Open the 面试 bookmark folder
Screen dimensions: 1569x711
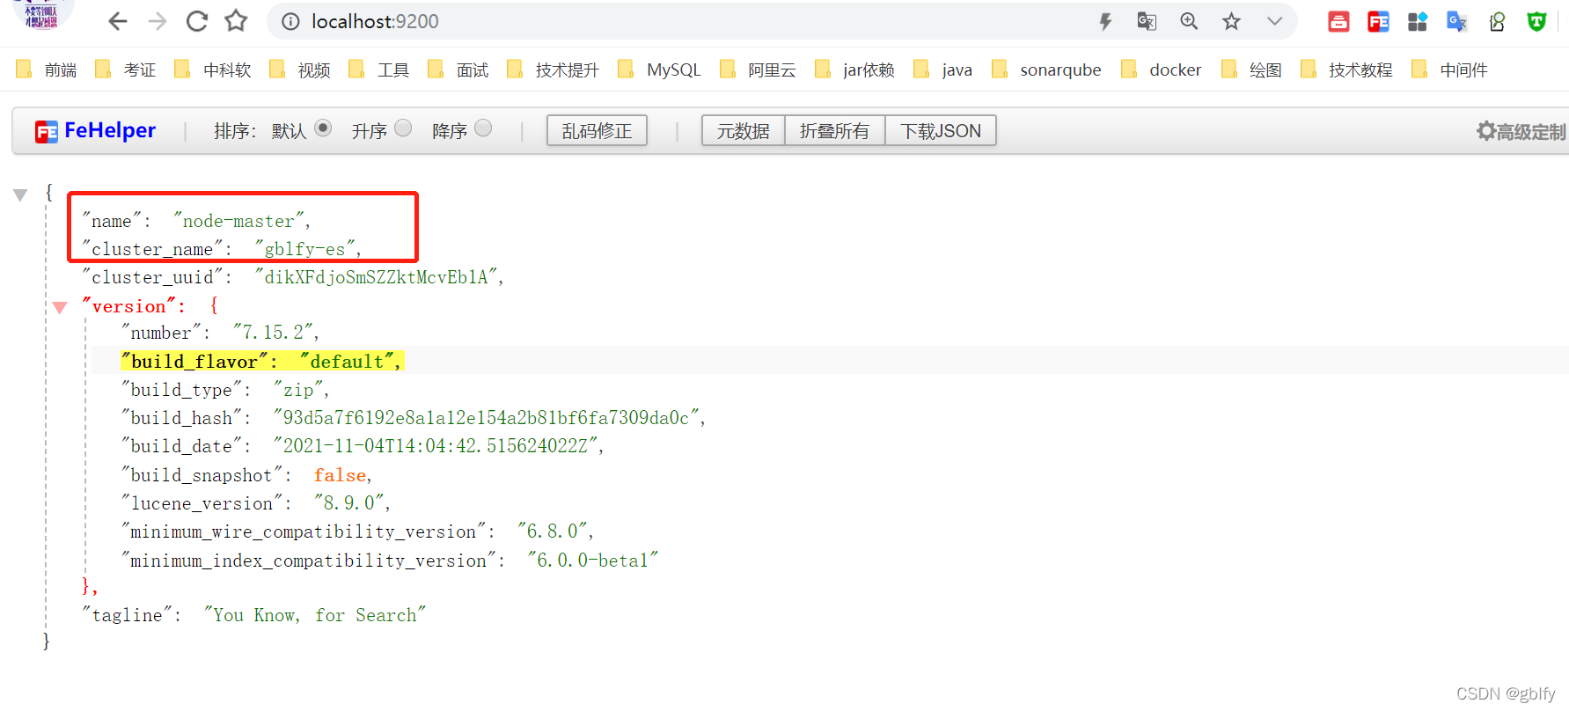click(458, 70)
